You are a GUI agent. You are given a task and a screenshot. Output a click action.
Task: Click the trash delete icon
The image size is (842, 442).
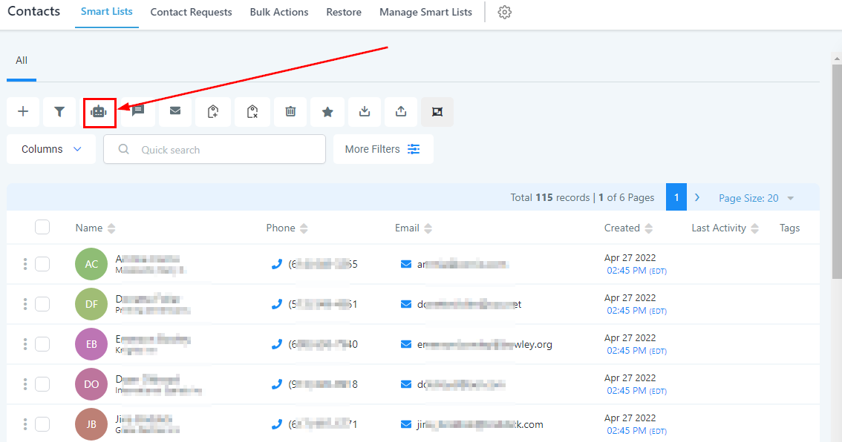click(x=290, y=112)
